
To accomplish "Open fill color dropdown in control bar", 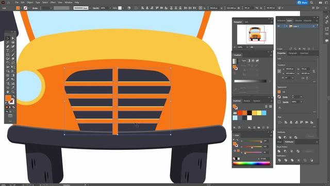I will click(x=21, y=8).
